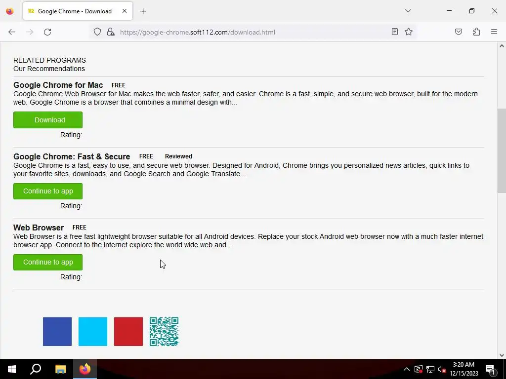
Task: Continue to app for Google Chrome: Fast & Secure
Action: coord(48,191)
